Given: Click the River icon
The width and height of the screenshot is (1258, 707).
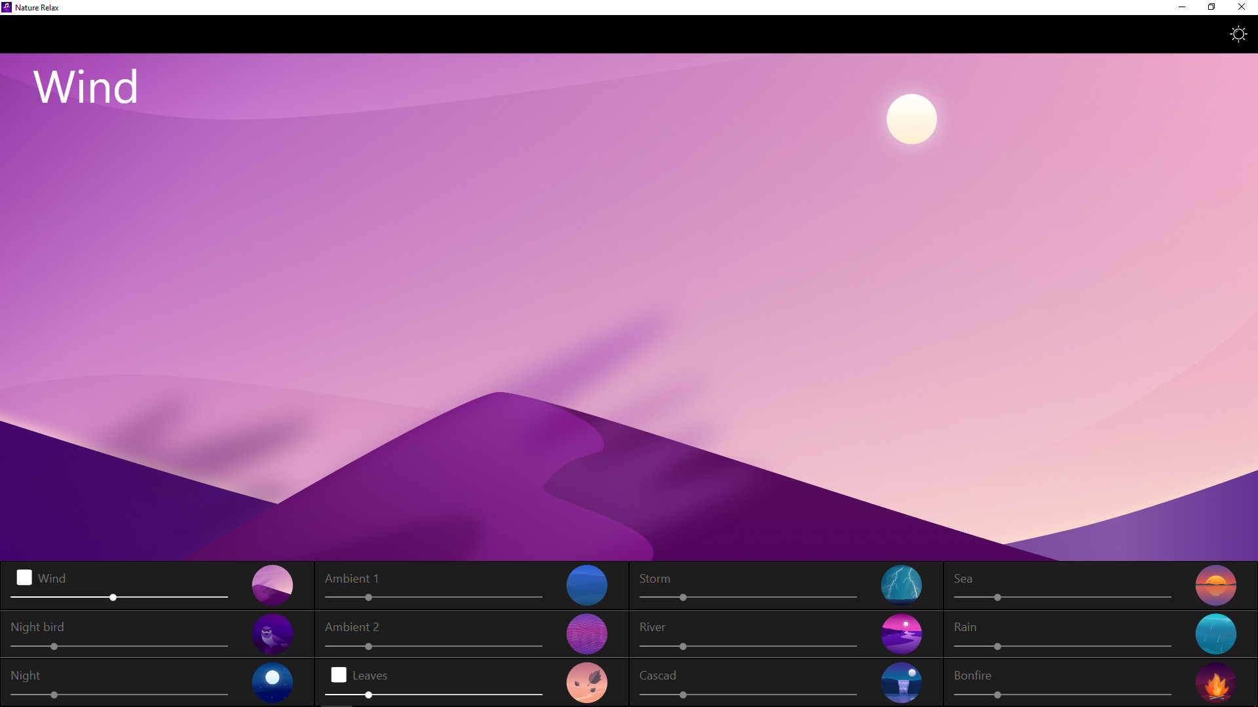Looking at the screenshot, I should tap(902, 634).
